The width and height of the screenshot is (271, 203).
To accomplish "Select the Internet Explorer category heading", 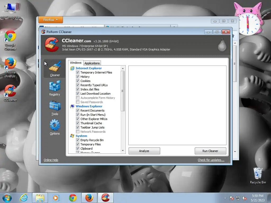I will [x=89, y=68].
